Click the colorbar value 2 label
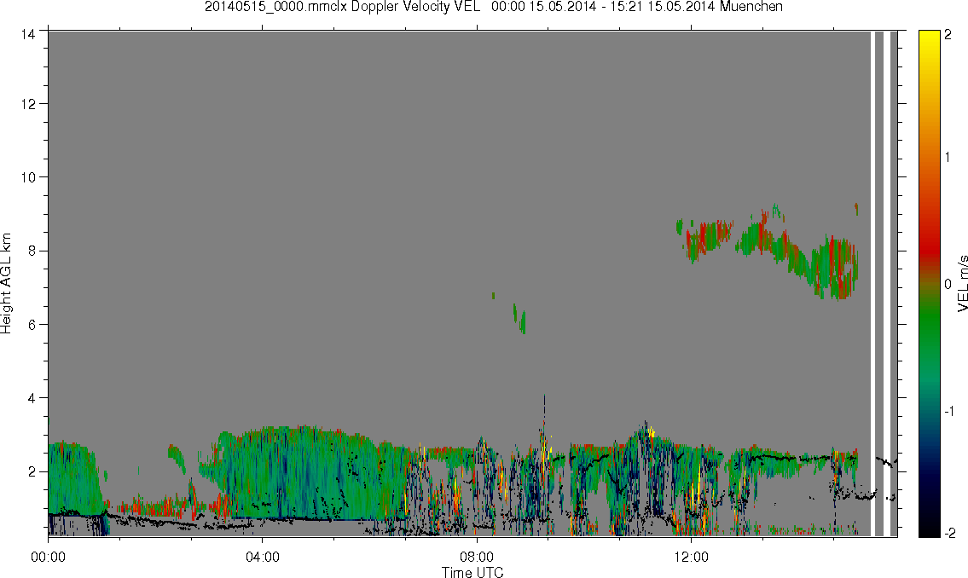Screen dimensions: 968x578 pyautogui.click(x=948, y=35)
